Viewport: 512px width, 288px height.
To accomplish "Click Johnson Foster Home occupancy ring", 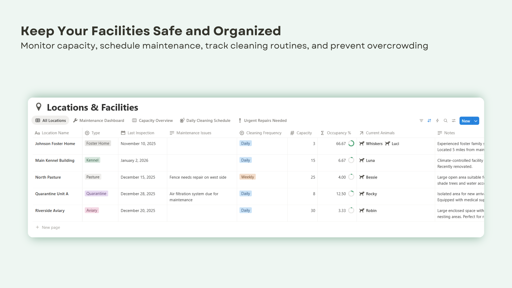I will (351, 143).
